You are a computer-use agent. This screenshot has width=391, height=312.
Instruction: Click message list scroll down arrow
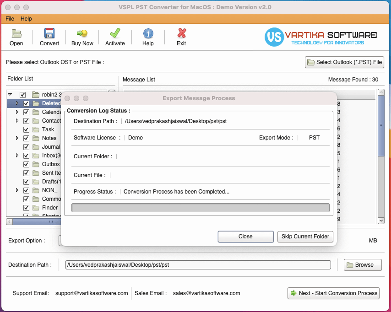(x=381, y=221)
